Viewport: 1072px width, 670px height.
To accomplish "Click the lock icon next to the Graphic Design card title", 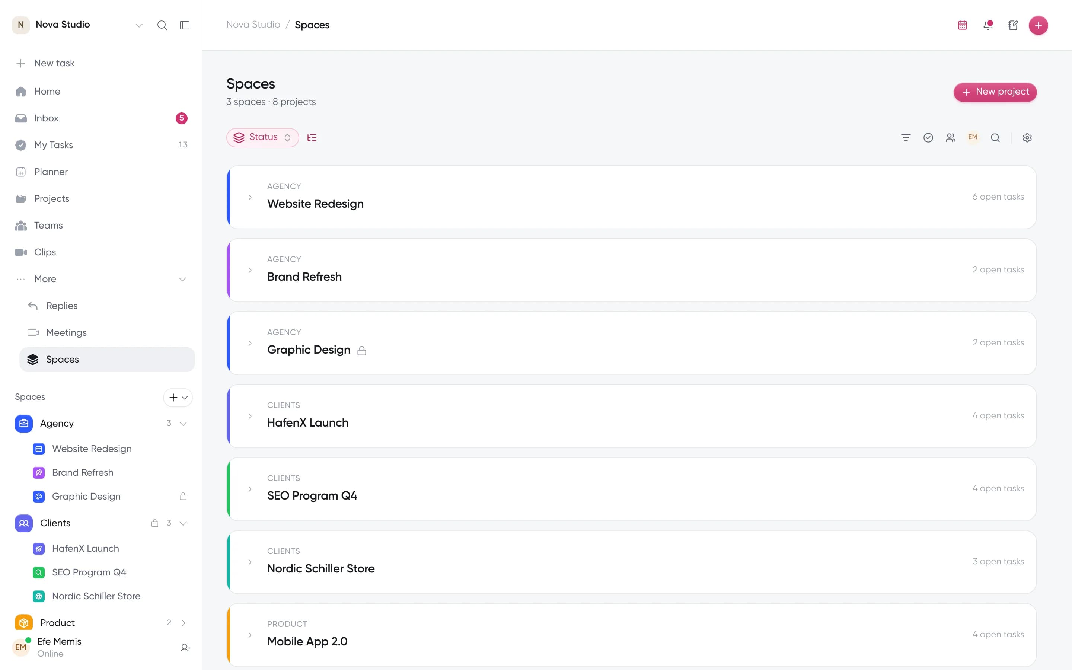I will tap(362, 351).
